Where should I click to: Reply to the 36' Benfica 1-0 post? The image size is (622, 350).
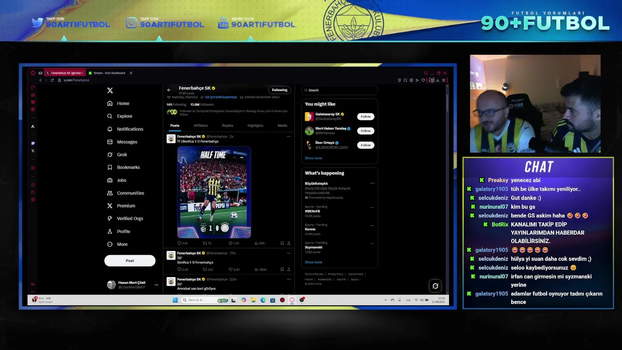coord(182,269)
